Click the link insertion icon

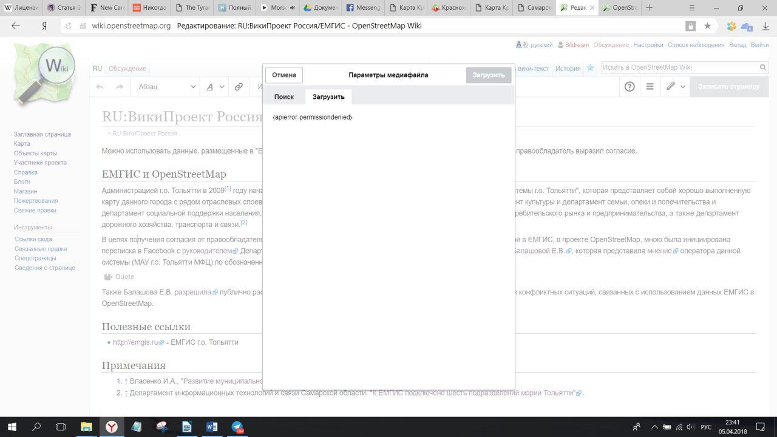pyautogui.click(x=239, y=87)
